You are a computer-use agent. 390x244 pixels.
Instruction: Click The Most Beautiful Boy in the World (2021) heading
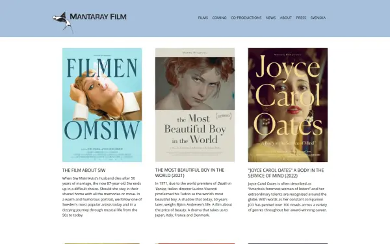190,173
